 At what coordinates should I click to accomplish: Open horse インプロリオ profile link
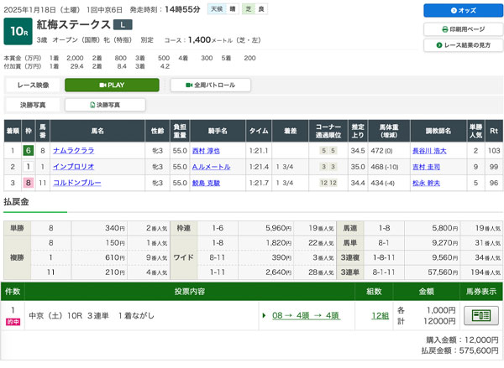point(72,166)
